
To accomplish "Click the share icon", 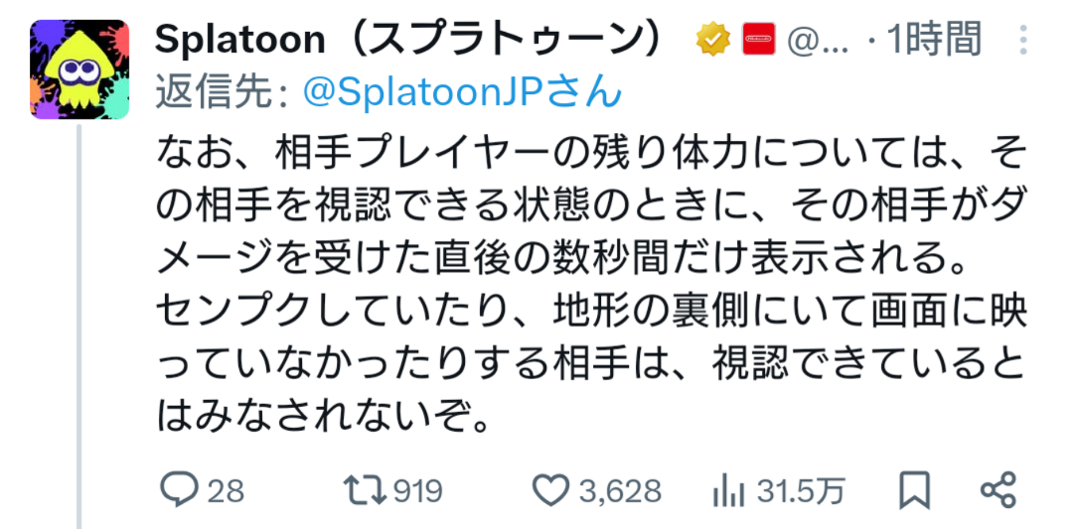I will click(997, 489).
